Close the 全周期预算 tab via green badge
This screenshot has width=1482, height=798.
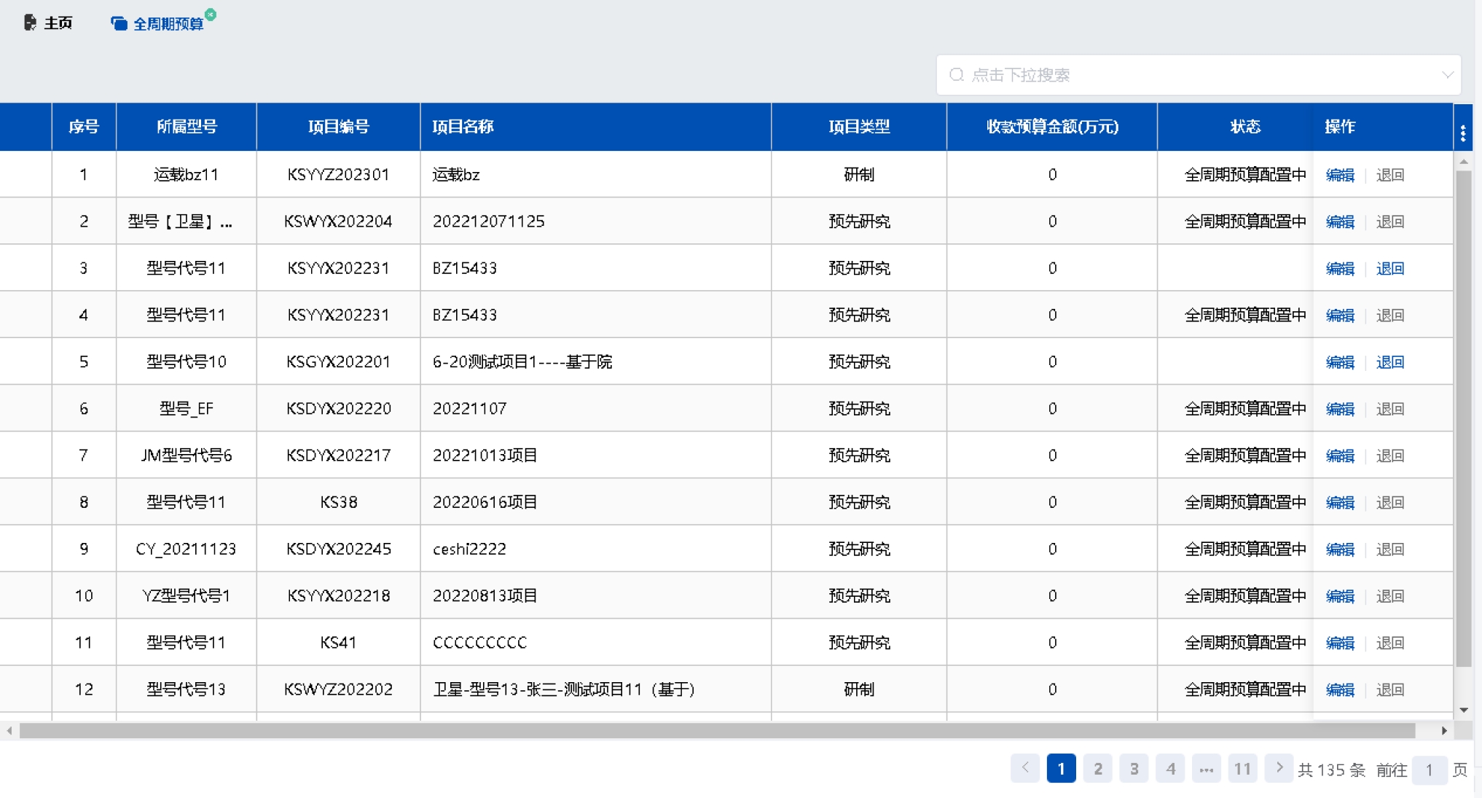tap(211, 14)
